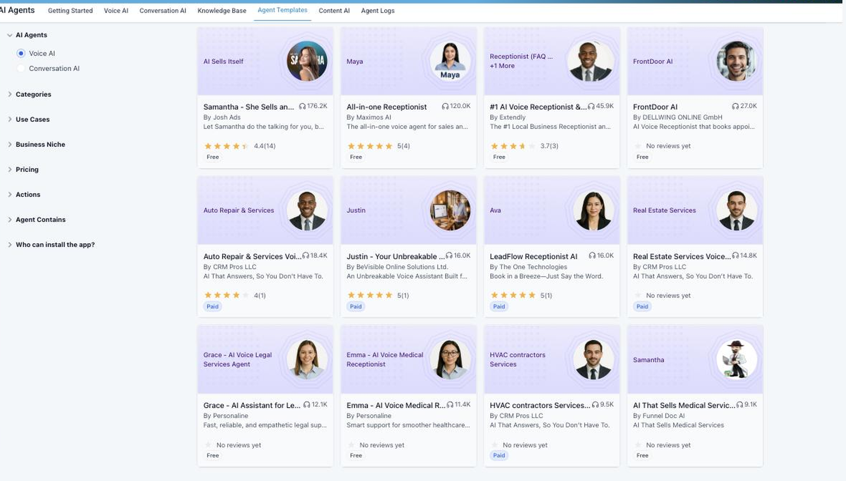Screen dimensions: 846x481
Task: Click Justin's 5(1) star rating
Action: [x=378, y=295]
